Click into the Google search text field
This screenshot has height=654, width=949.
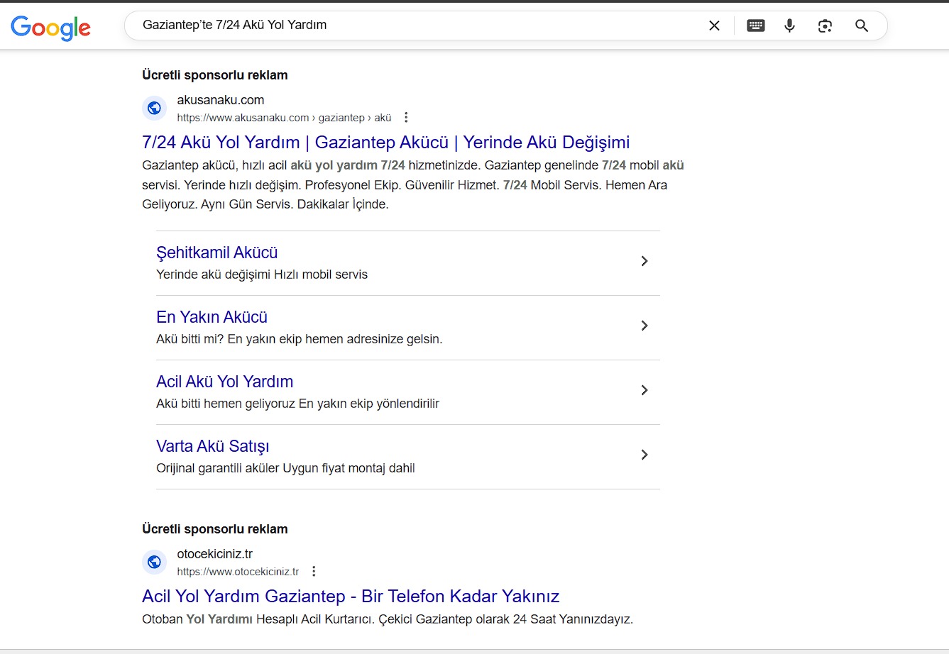point(412,26)
